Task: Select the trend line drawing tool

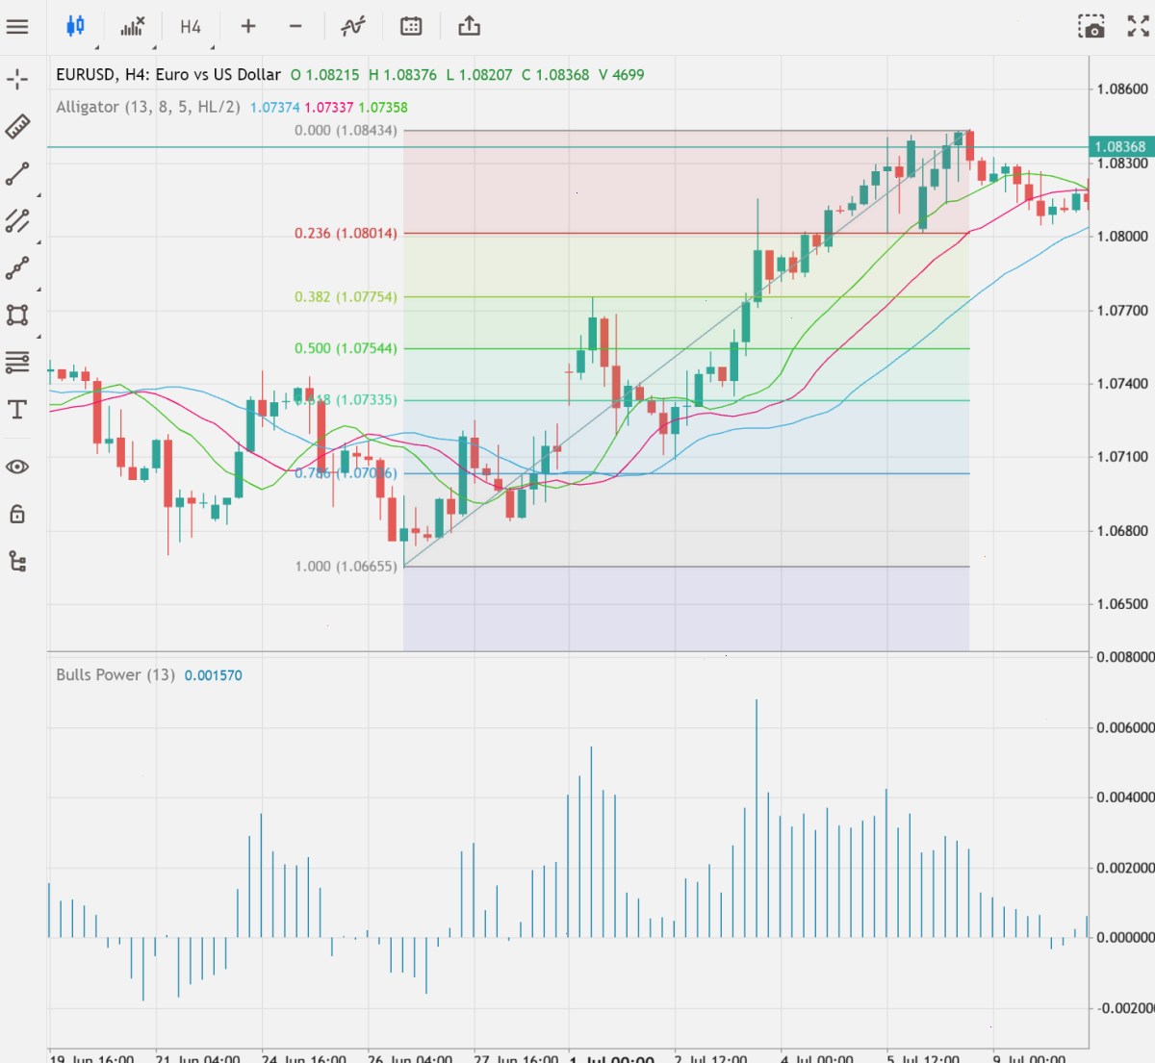Action: pyautogui.click(x=17, y=174)
